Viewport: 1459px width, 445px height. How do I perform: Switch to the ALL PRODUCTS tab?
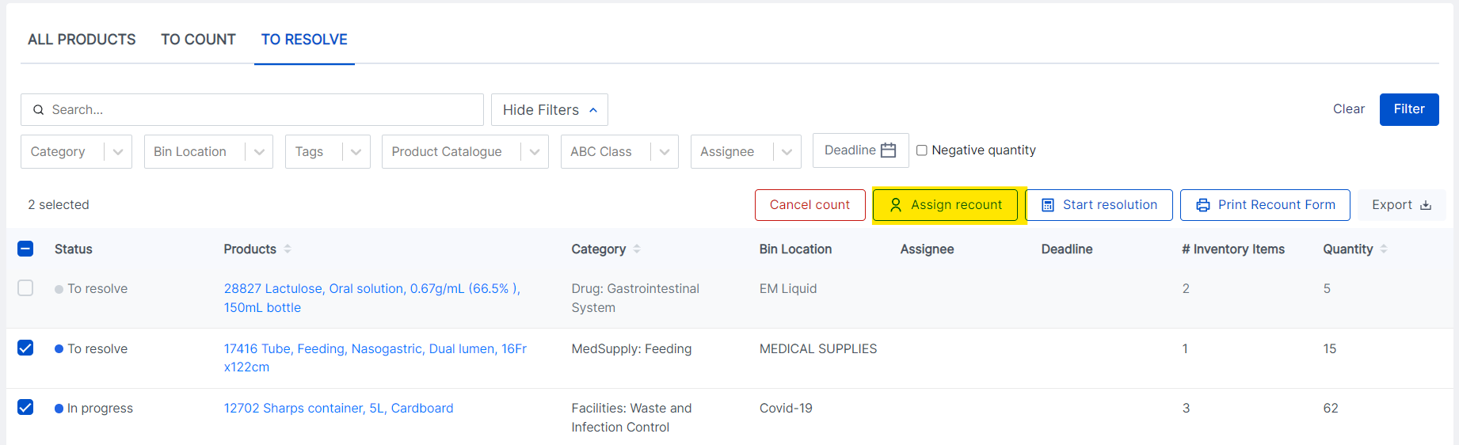(x=82, y=40)
